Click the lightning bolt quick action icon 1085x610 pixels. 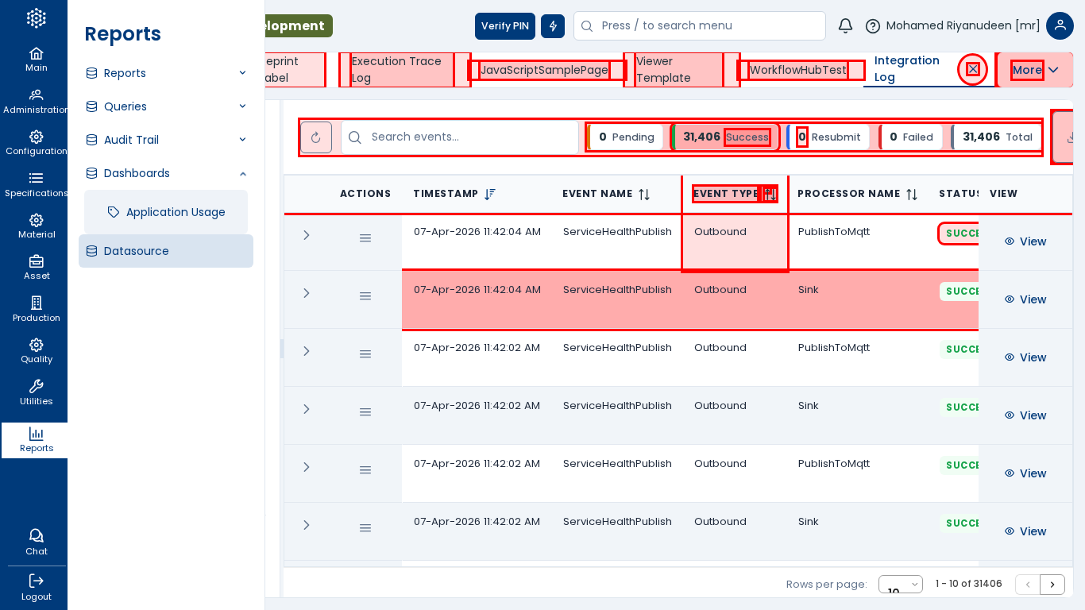click(553, 26)
